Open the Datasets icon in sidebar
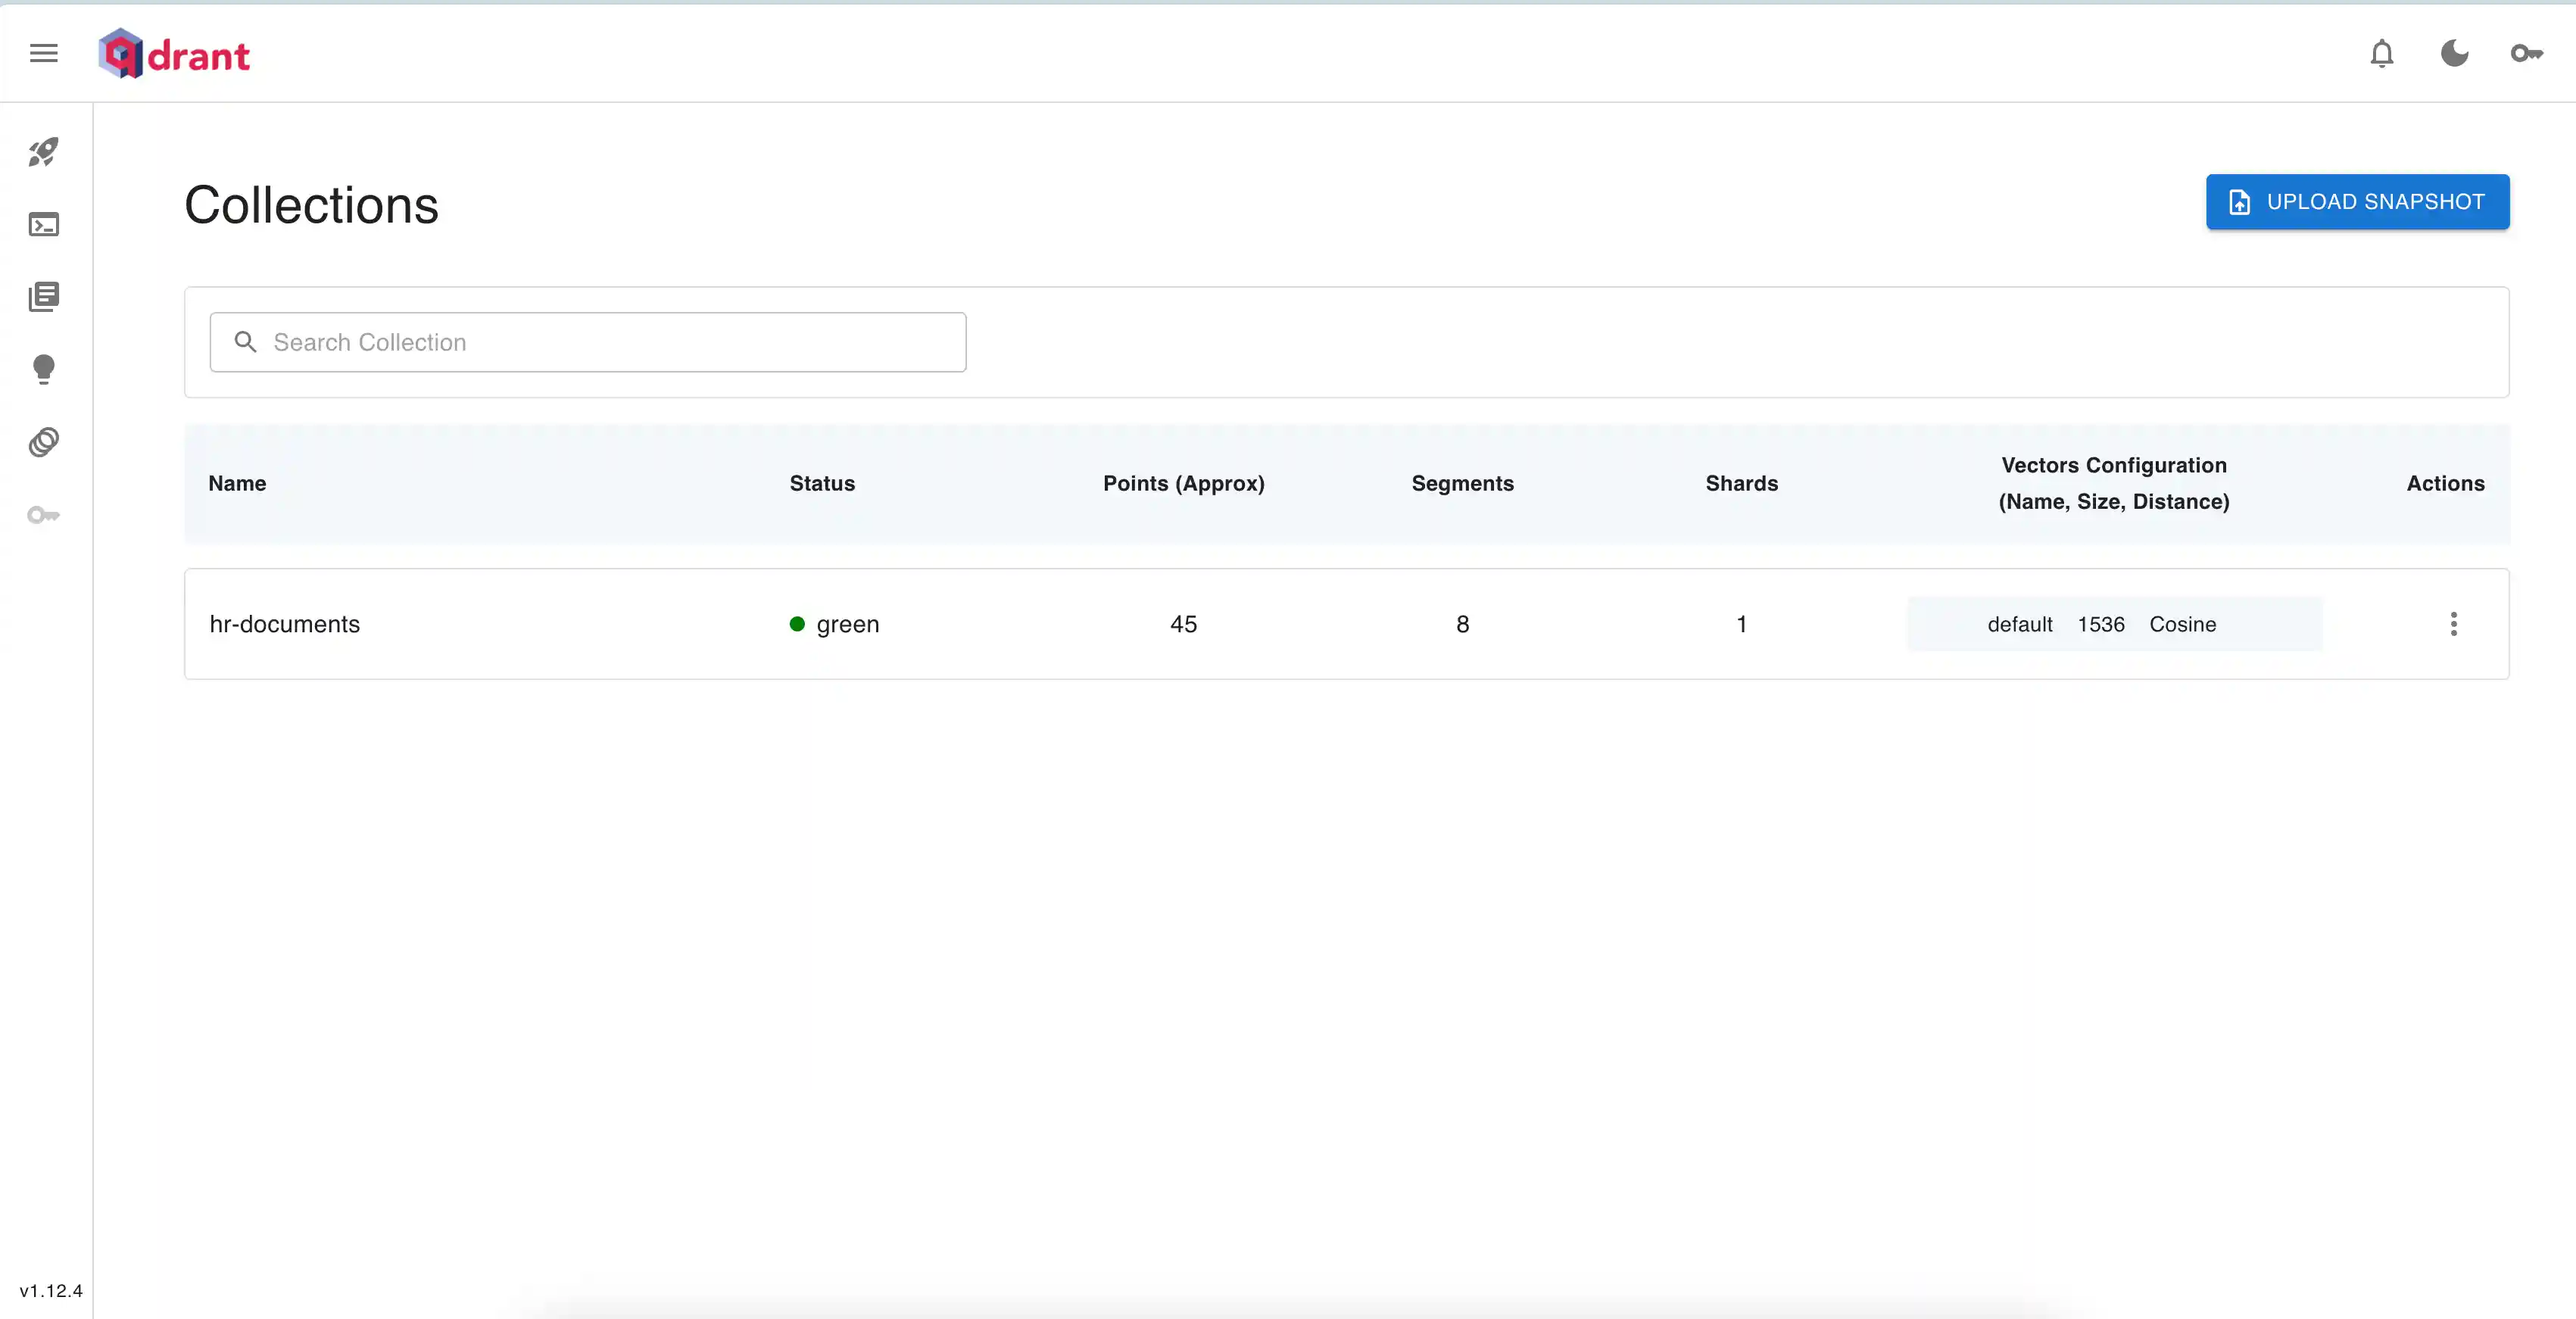 (44, 442)
